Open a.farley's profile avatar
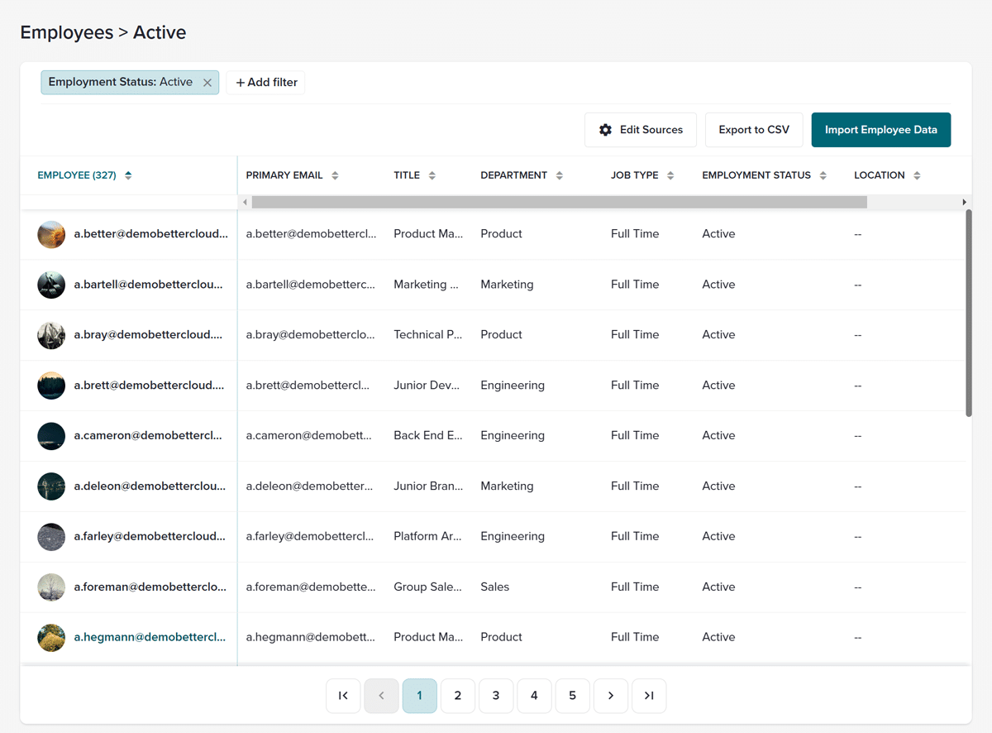 (51, 537)
